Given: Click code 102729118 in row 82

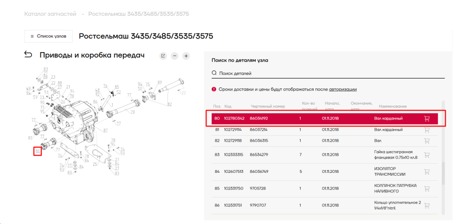Looking at the screenshot, I should (234, 141).
